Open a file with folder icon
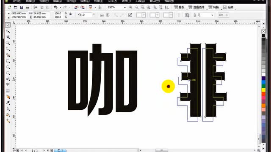This screenshot has height=152, width=271. 15,8
